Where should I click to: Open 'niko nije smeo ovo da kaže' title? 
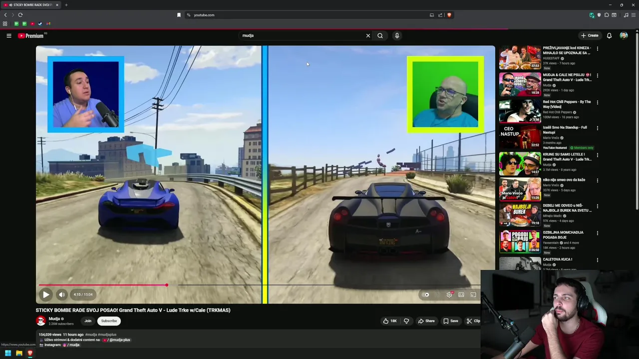click(564, 180)
